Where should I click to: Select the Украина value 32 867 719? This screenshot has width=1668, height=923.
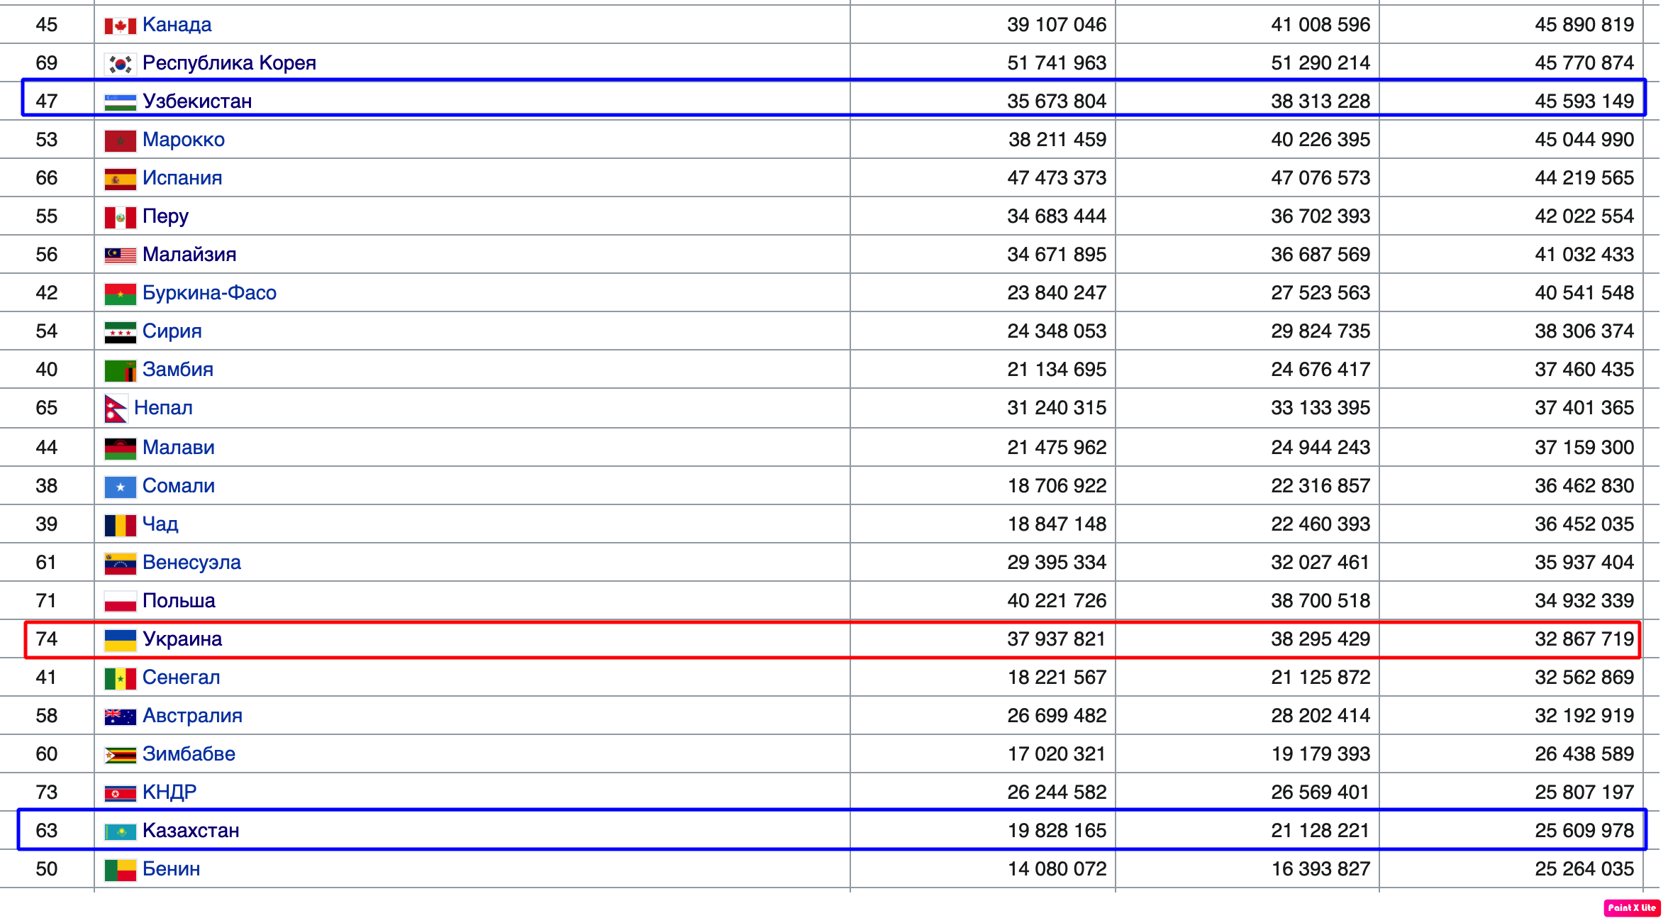[x=1584, y=639]
